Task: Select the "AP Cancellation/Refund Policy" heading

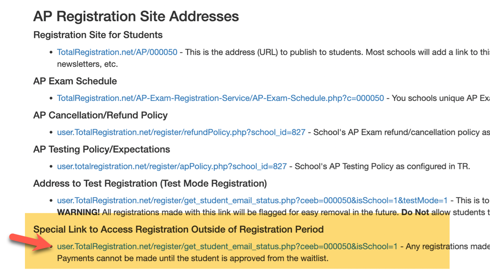Action: pos(100,115)
